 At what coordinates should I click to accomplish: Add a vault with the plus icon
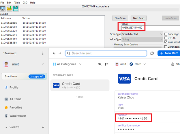(x=43, y=127)
